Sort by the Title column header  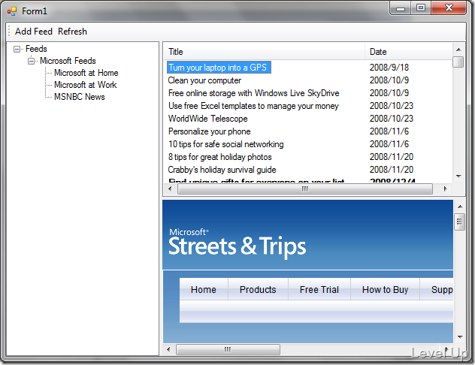(x=264, y=52)
